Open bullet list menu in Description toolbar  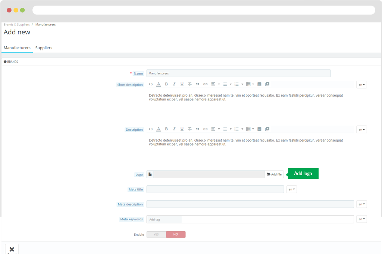pyautogui.click(x=227, y=129)
